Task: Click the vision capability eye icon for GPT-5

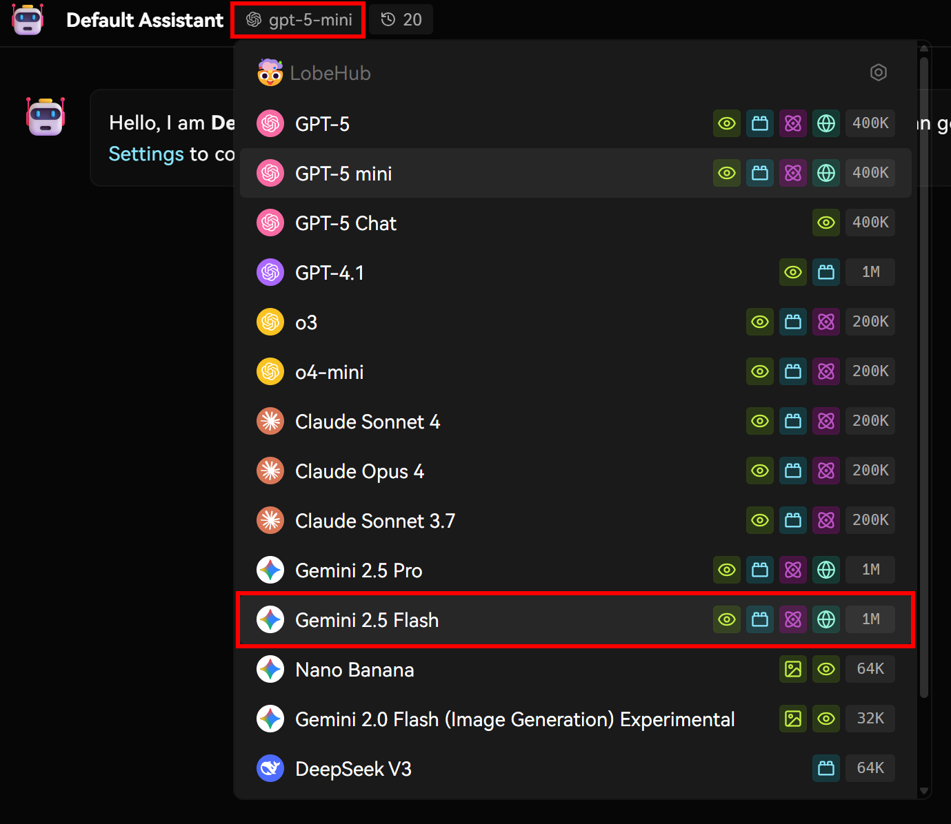Action: 727,123
